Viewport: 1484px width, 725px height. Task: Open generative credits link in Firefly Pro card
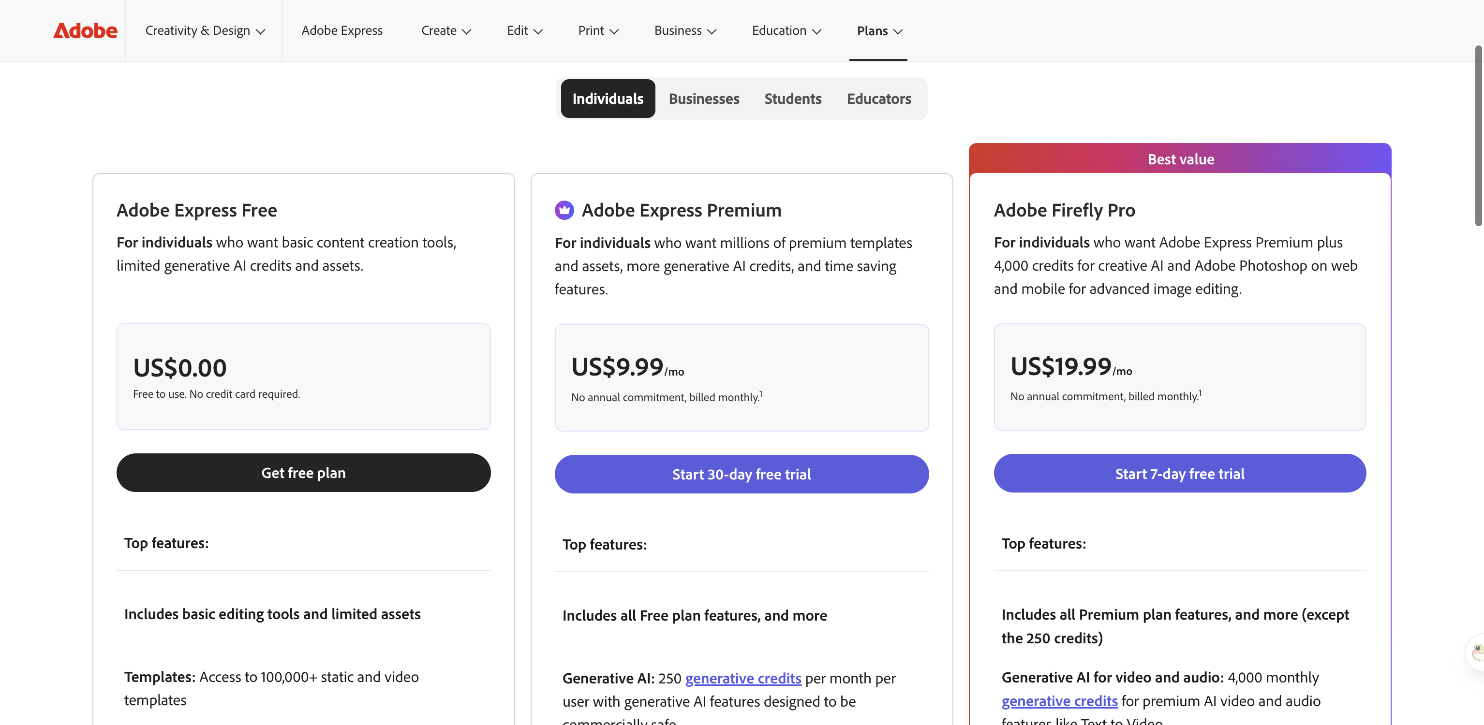pyautogui.click(x=1059, y=701)
